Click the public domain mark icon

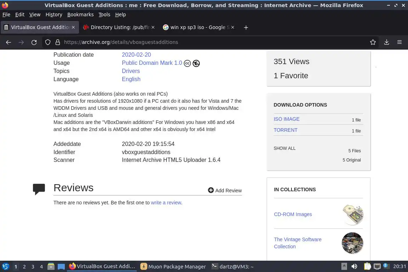(196, 63)
